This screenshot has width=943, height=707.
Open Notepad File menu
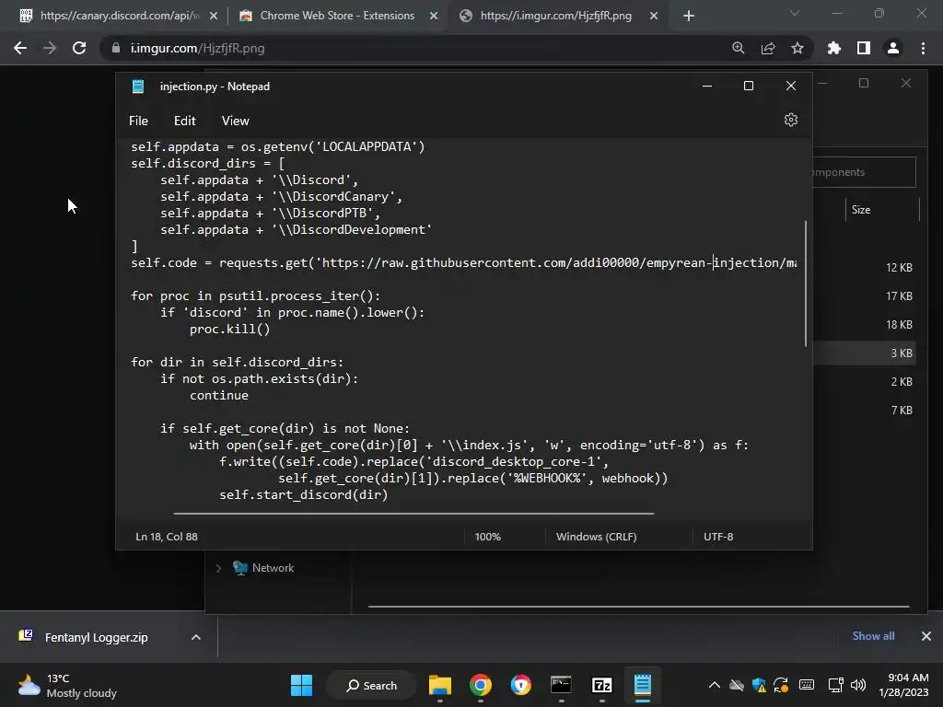click(x=138, y=121)
